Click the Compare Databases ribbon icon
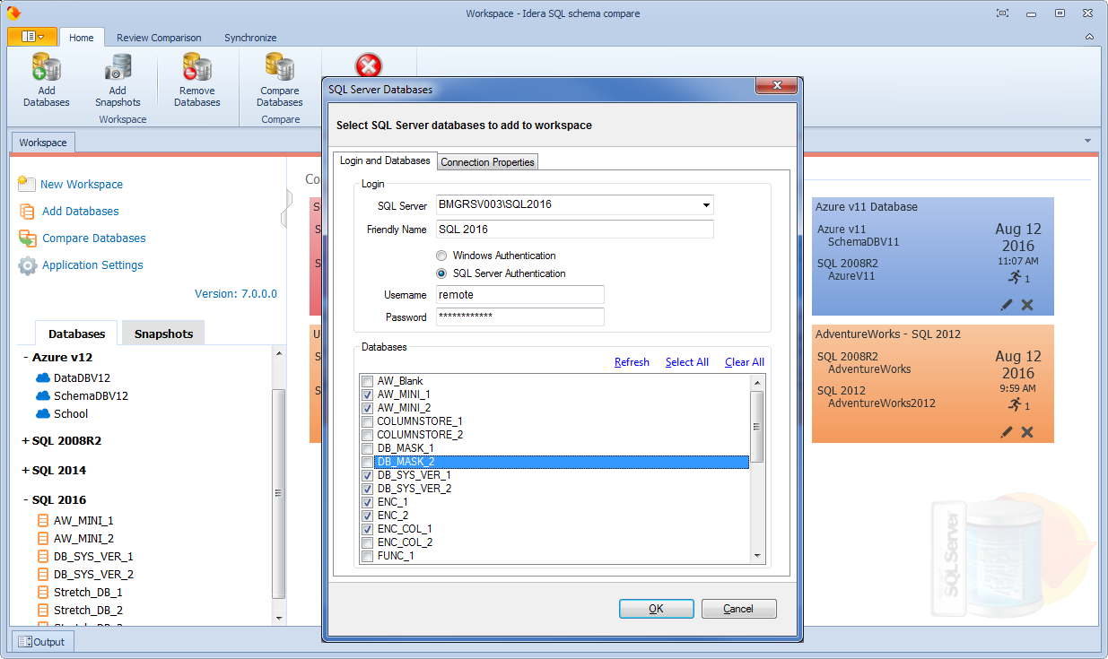Viewport: 1108px width, 659px height. point(279,68)
